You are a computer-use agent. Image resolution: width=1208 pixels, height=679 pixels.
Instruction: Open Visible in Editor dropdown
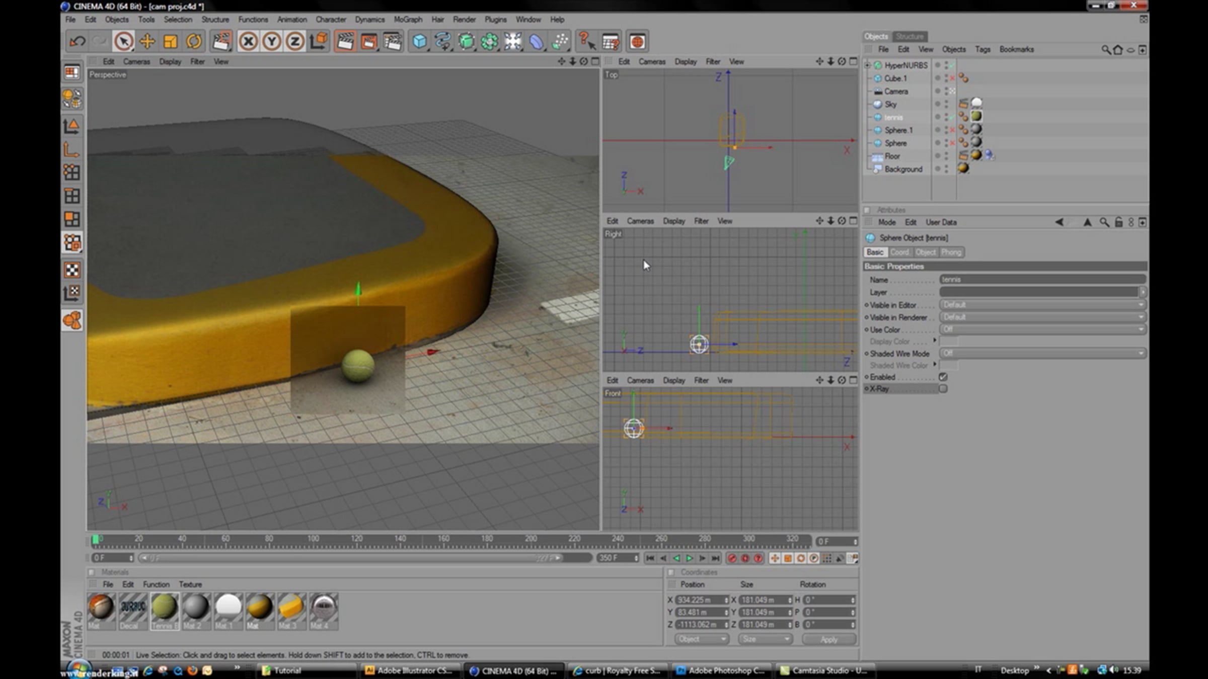tap(1043, 305)
